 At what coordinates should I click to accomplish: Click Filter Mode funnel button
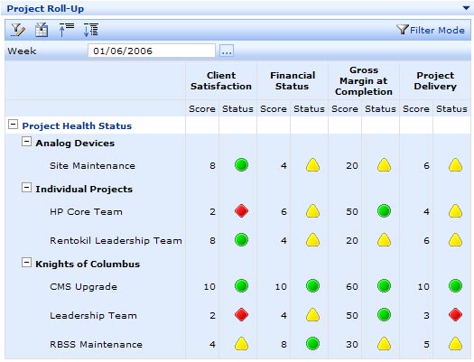(431, 30)
